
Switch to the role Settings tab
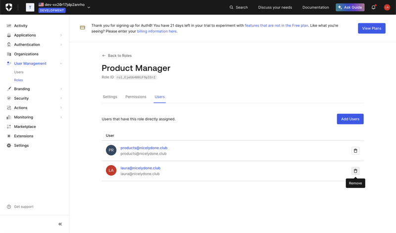(110, 97)
